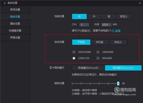Select the 800x600 resolution radio button

tap(98, 58)
